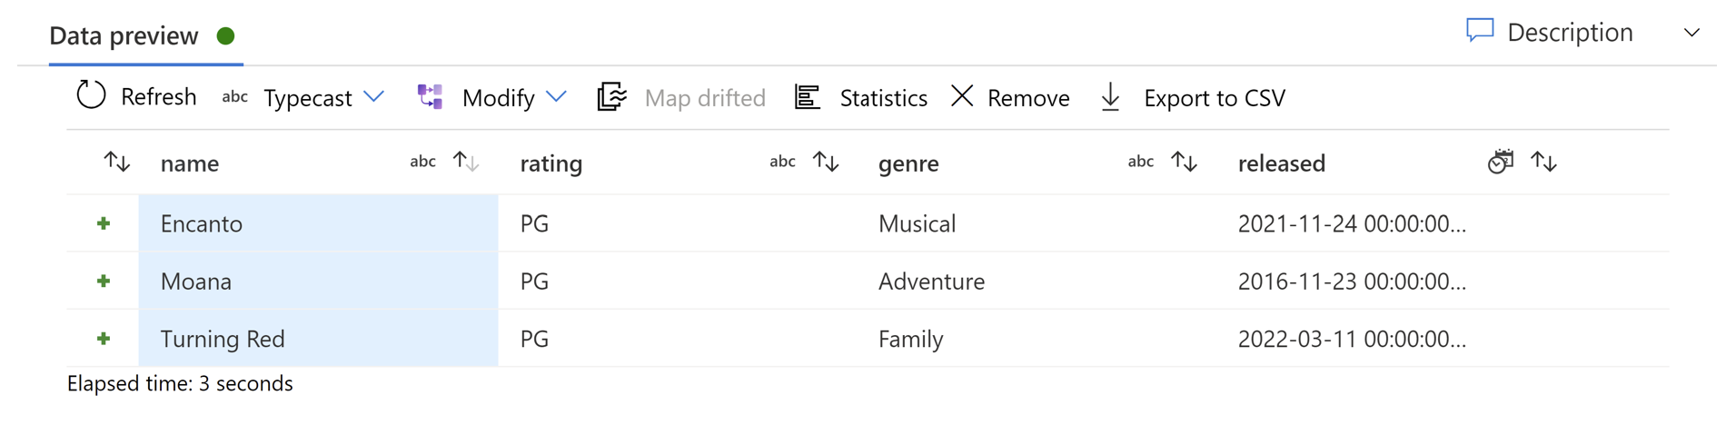The height and width of the screenshot is (425, 1736).
Task: Click the Description comment icon
Action: (1480, 31)
